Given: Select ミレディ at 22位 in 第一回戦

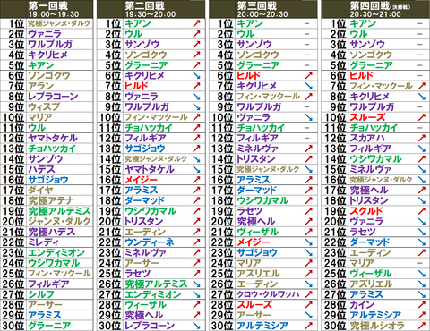Looking at the screenshot, I should (x=43, y=242).
